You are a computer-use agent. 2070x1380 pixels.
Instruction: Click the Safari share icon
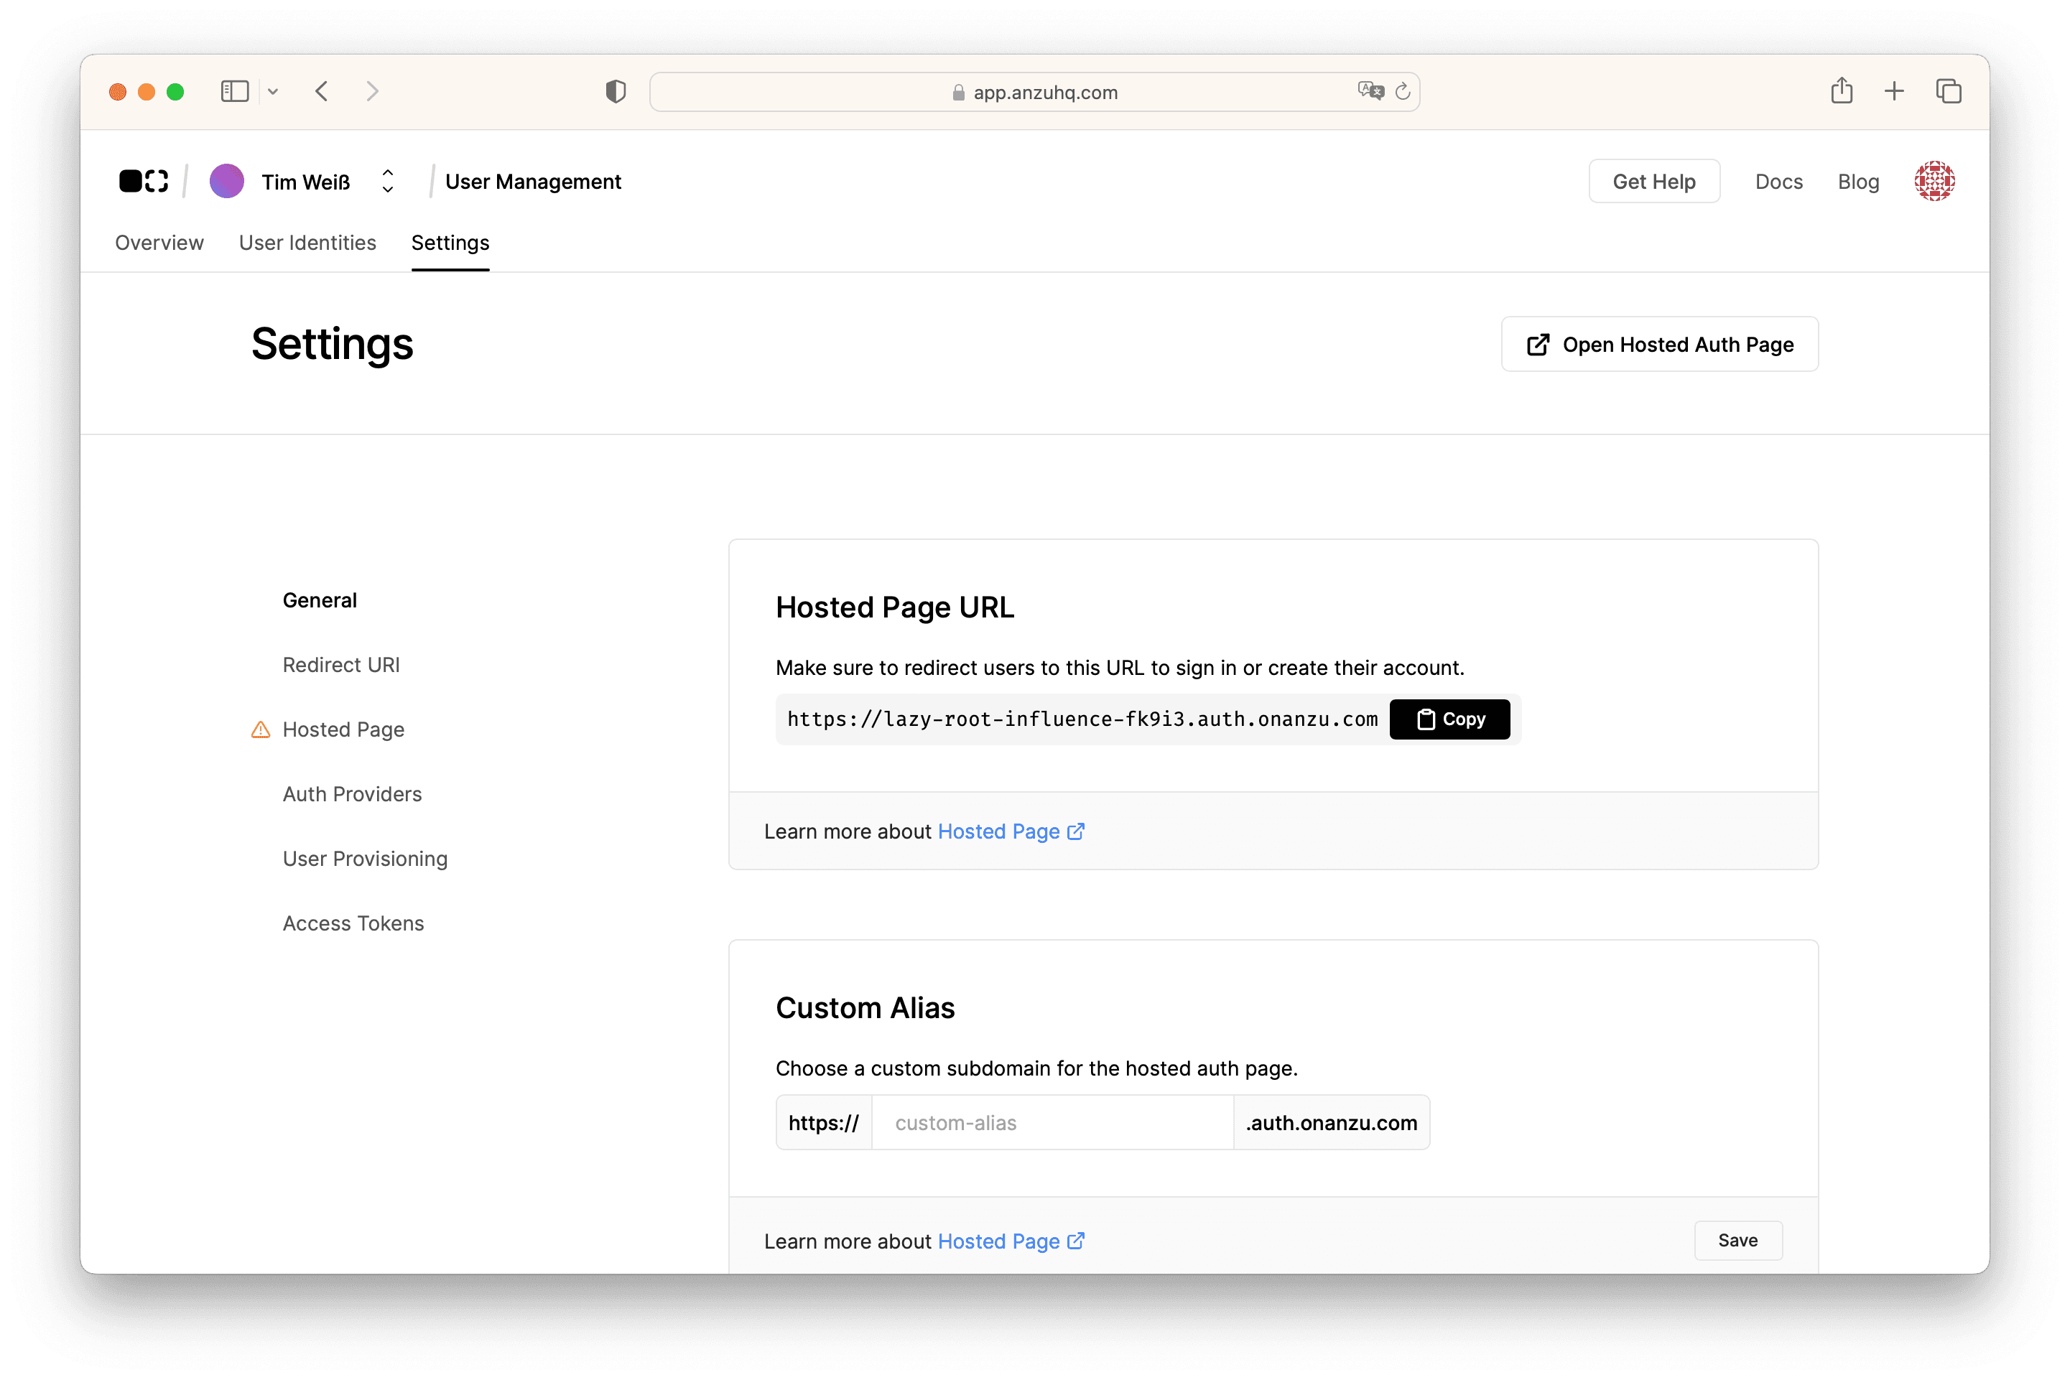[1841, 90]
